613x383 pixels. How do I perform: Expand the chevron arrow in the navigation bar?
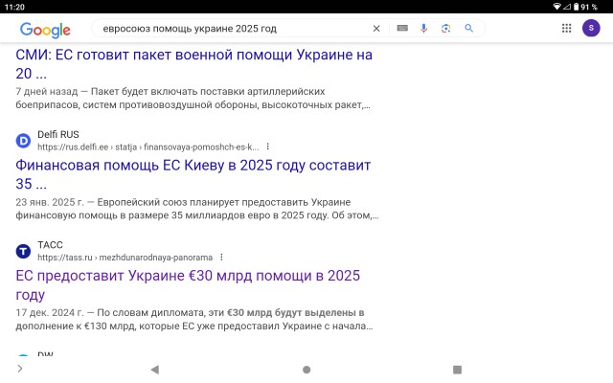tap(20, 368)
